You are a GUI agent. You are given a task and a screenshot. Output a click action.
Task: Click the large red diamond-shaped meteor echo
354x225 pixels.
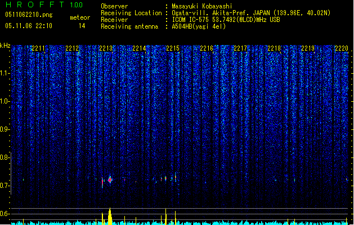point(110,180)
